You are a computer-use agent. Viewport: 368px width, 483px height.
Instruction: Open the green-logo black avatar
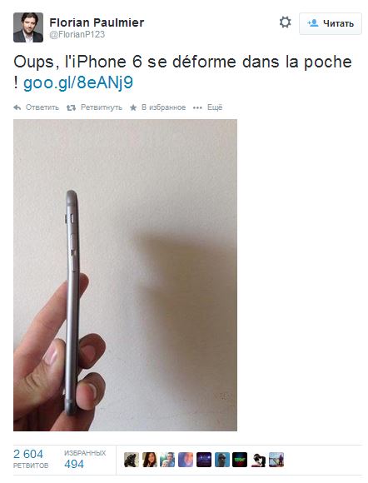coord(240,460)
